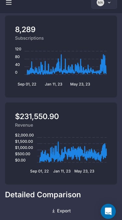The width and height of the screenshot is (122, 220).
Task: Click the $1,000.00 y-axis label
Action: pos(24,148)
